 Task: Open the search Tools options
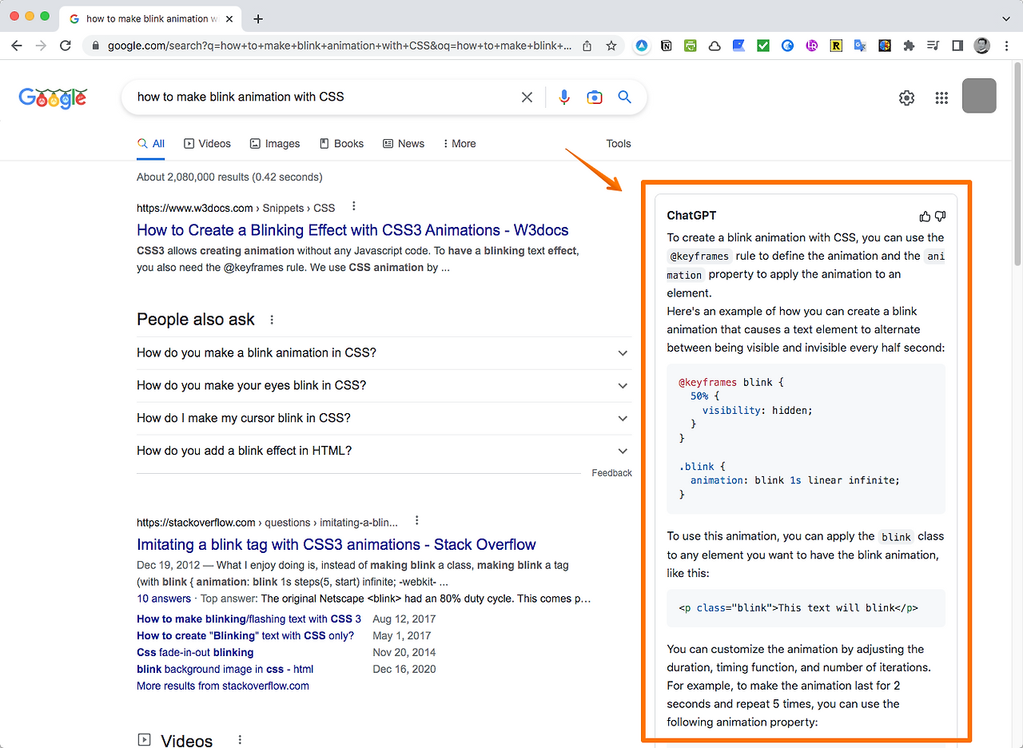[x=619, y=144]
